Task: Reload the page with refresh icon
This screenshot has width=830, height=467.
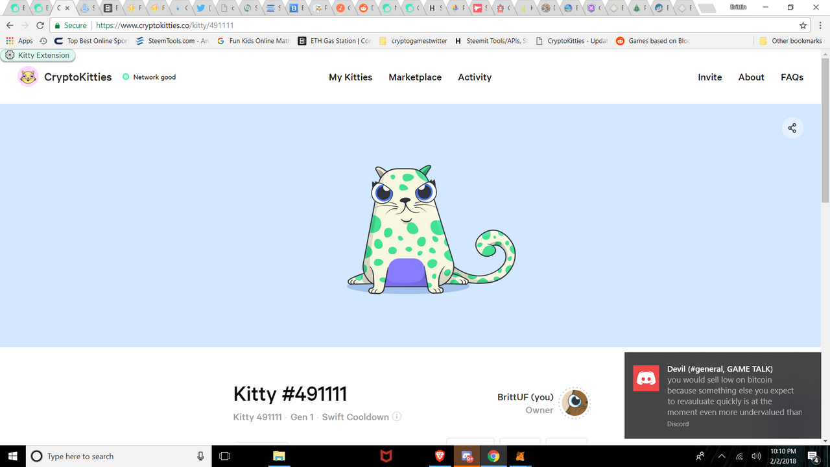Action: pos(40,25)
